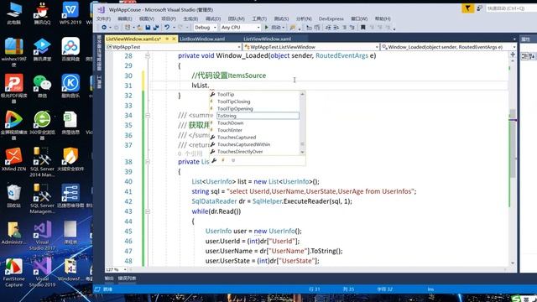537x302 pixels.
Task: Click the Save icon in toolbar
Action: tap(148, 28)
